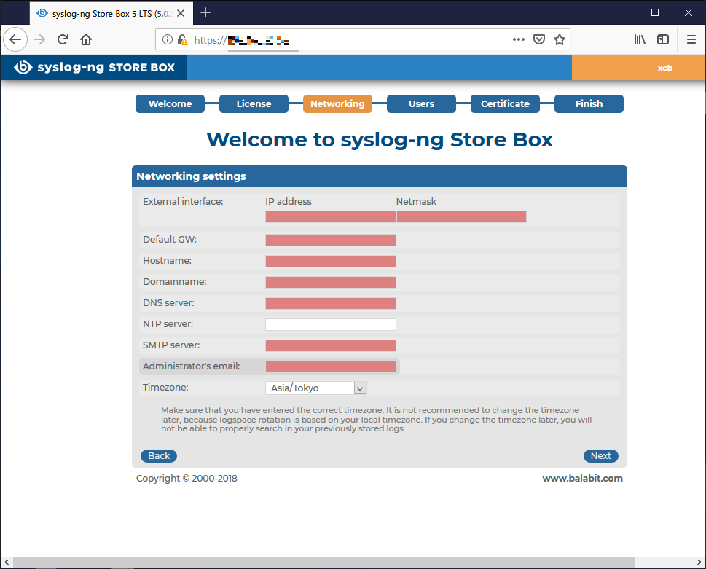Open page actions three-dots menu
This screenshot has height=569, width=706.
518,39
